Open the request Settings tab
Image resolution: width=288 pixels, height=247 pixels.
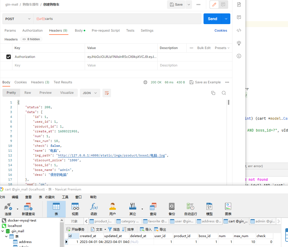(147, 31)
